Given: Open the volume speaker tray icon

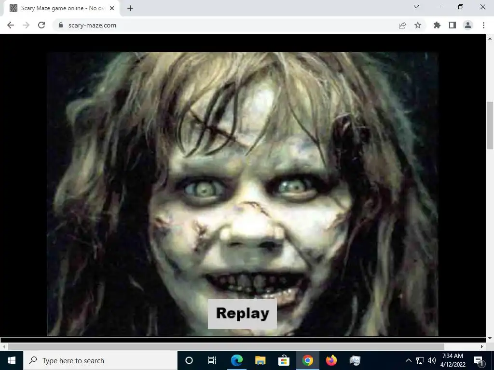Looking at the screenshot, I should tap(432, 360).
